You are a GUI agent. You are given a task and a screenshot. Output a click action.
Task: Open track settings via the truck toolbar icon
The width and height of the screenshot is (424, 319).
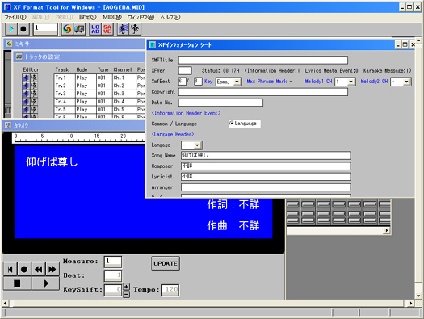coord(79,29)
